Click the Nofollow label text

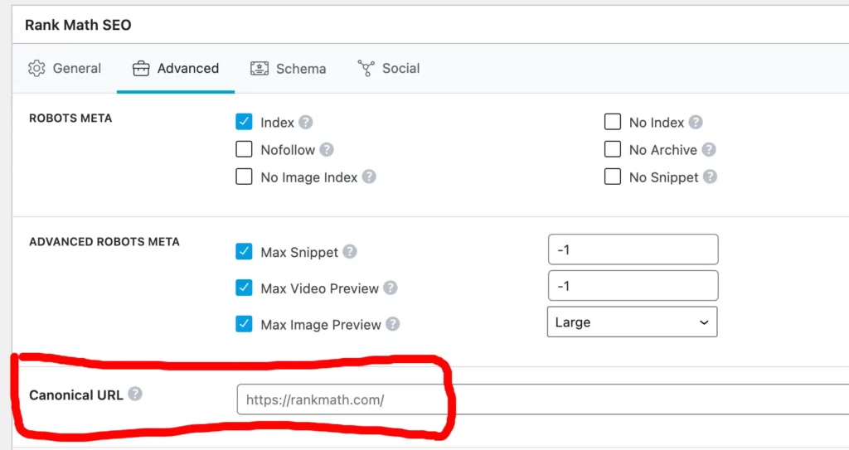[x=288, y=150]
